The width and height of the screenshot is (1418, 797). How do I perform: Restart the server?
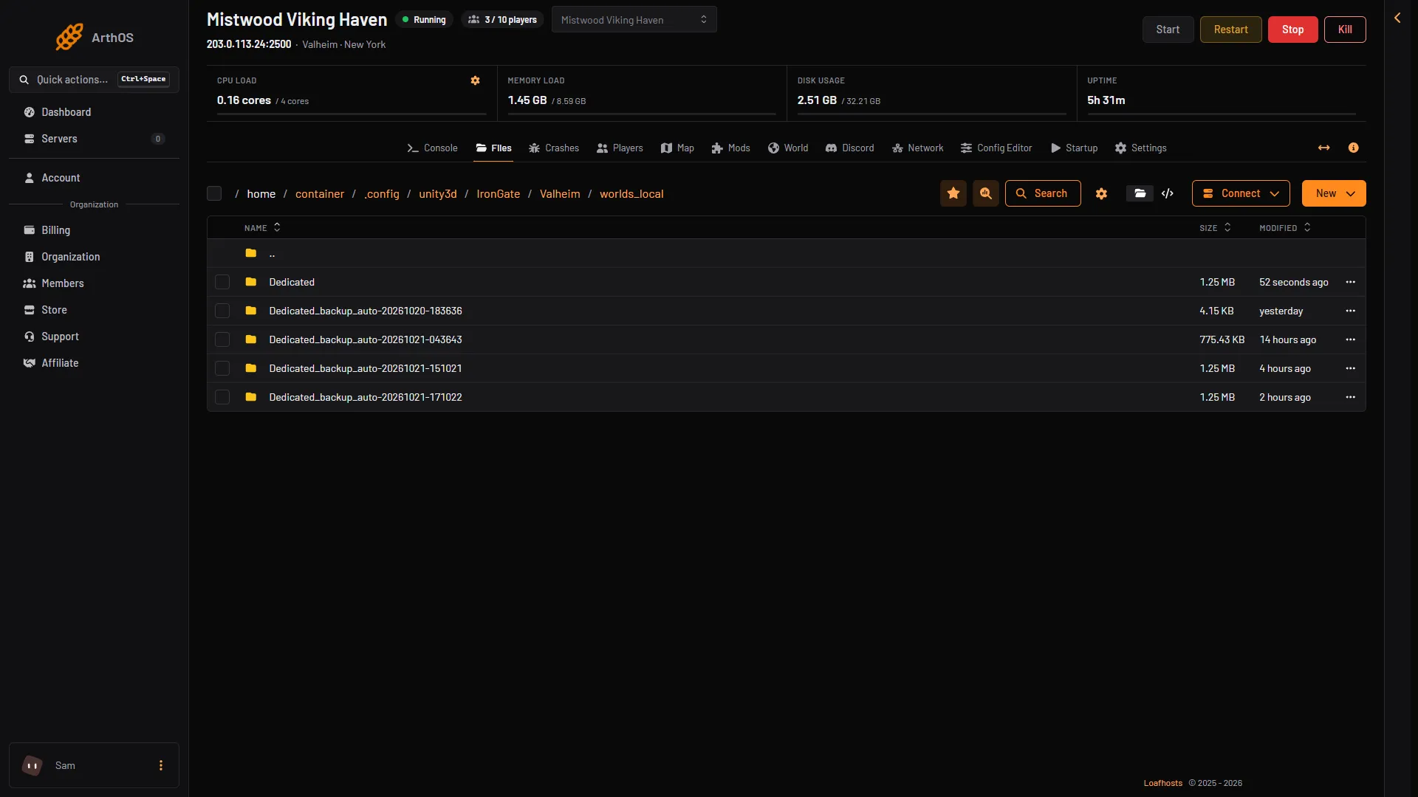click(1230, 30)
